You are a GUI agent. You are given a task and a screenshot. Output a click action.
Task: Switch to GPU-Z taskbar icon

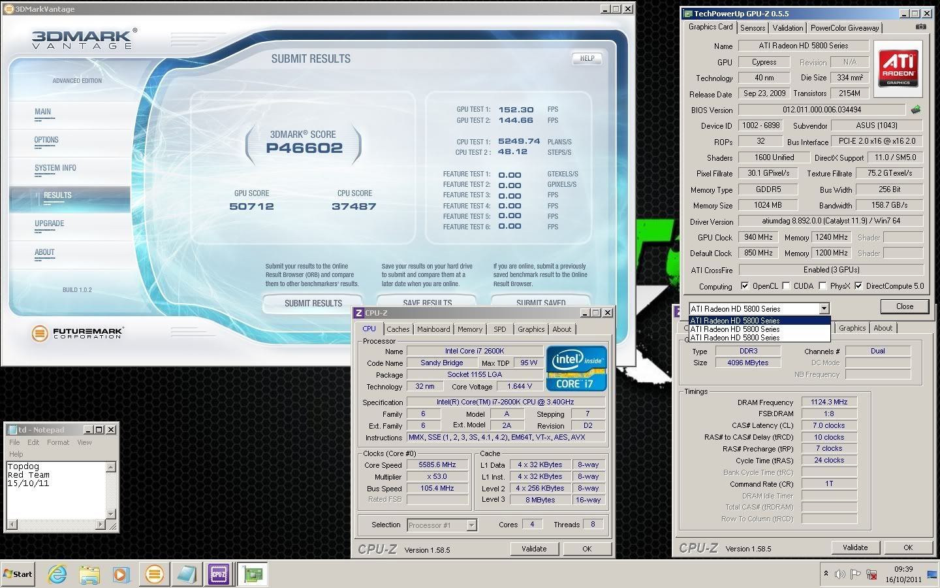click(252, 574)
